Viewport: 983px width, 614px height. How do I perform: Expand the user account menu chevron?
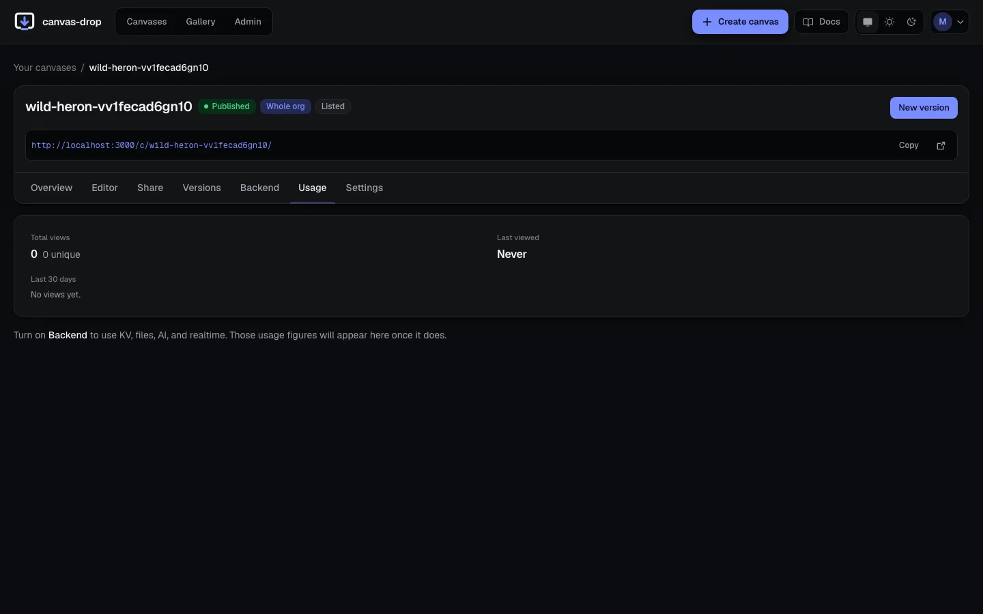[x=960, y=22]
